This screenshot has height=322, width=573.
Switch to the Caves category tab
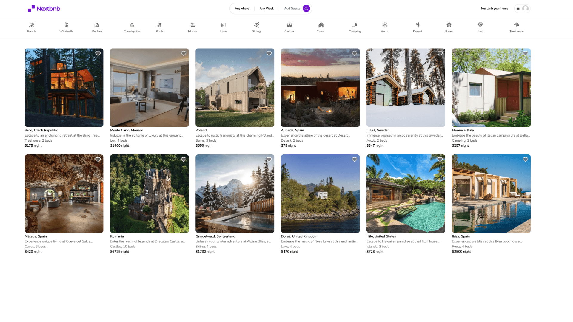pos(321,27)
